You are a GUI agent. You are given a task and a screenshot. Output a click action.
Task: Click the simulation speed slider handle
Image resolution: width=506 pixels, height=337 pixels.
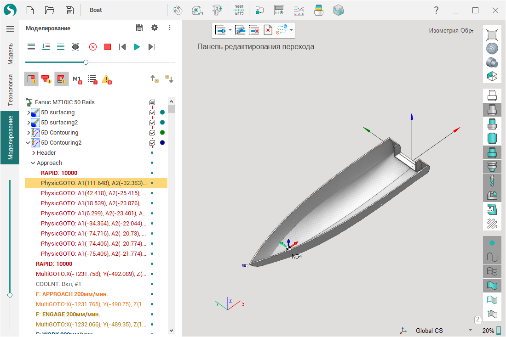[x=86, y=62]
